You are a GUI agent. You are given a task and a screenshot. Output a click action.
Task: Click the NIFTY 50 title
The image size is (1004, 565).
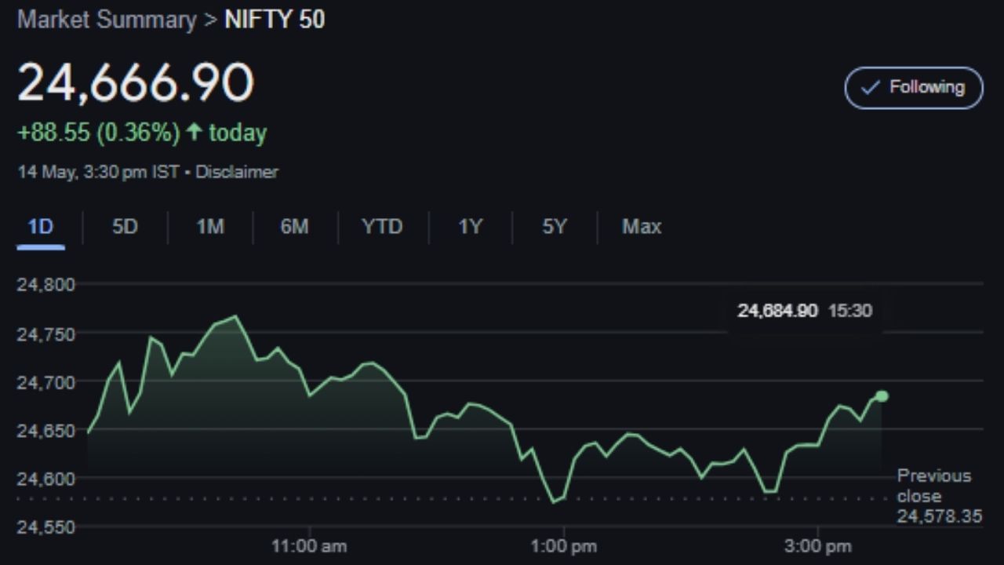[275, 20]
